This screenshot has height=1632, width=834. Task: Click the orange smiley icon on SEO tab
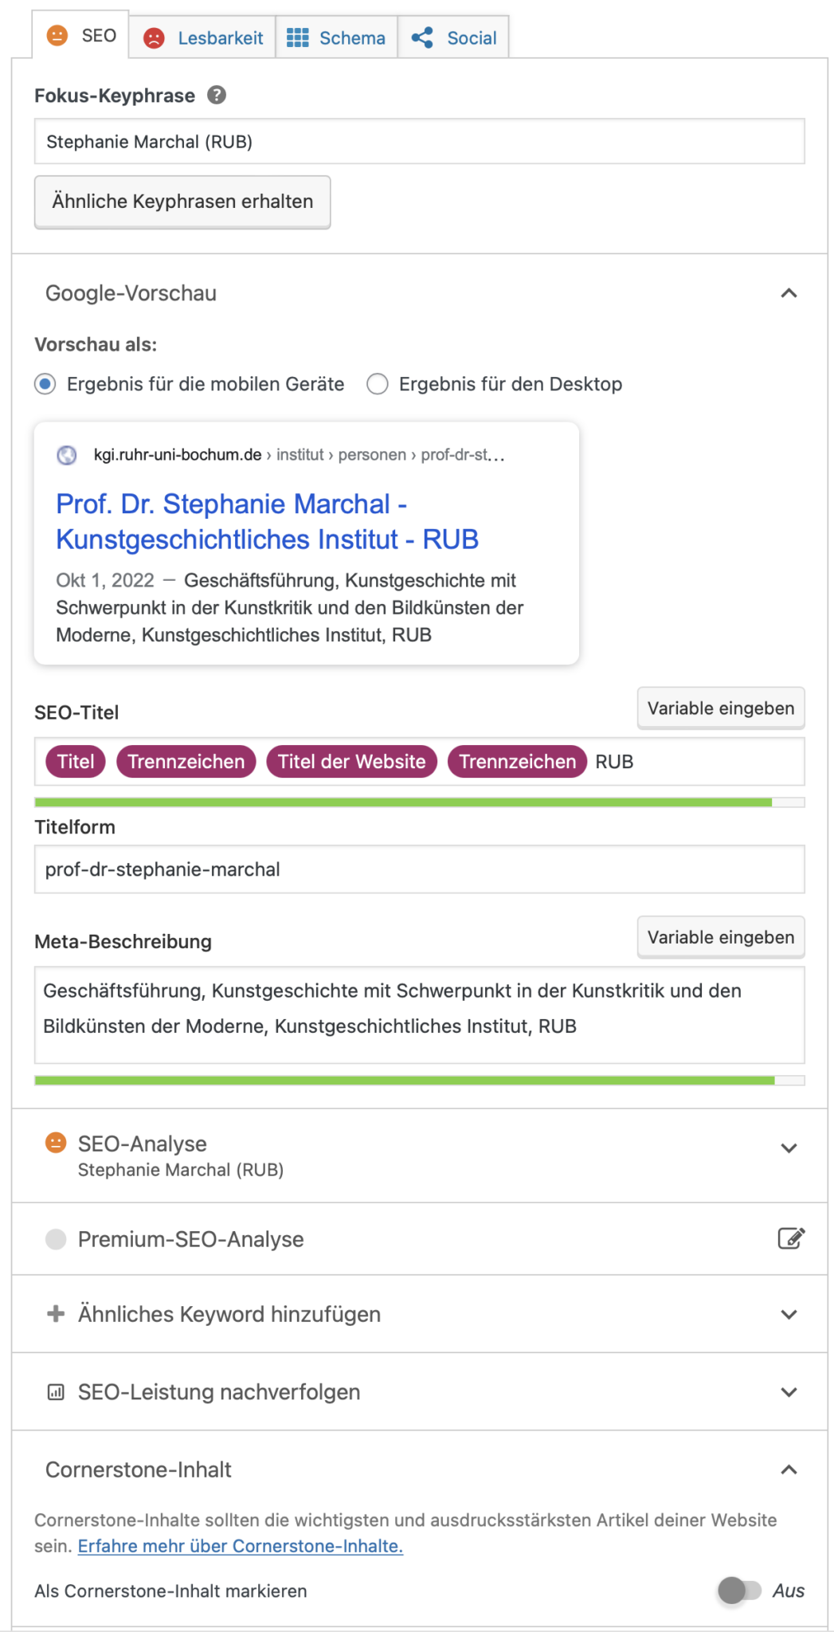[x=57, y=36]
